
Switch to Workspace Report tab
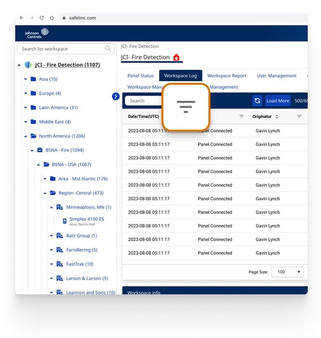coord(227,75)
